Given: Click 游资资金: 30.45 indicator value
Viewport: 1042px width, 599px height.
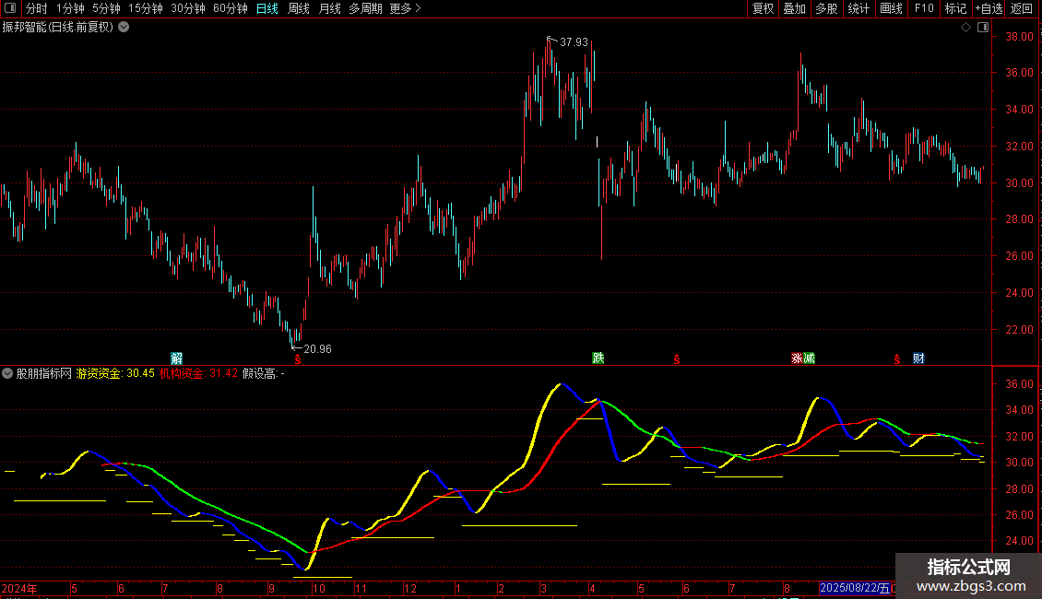Looking at the screenshot, I should pyautogui.click(x=115, y=373).
